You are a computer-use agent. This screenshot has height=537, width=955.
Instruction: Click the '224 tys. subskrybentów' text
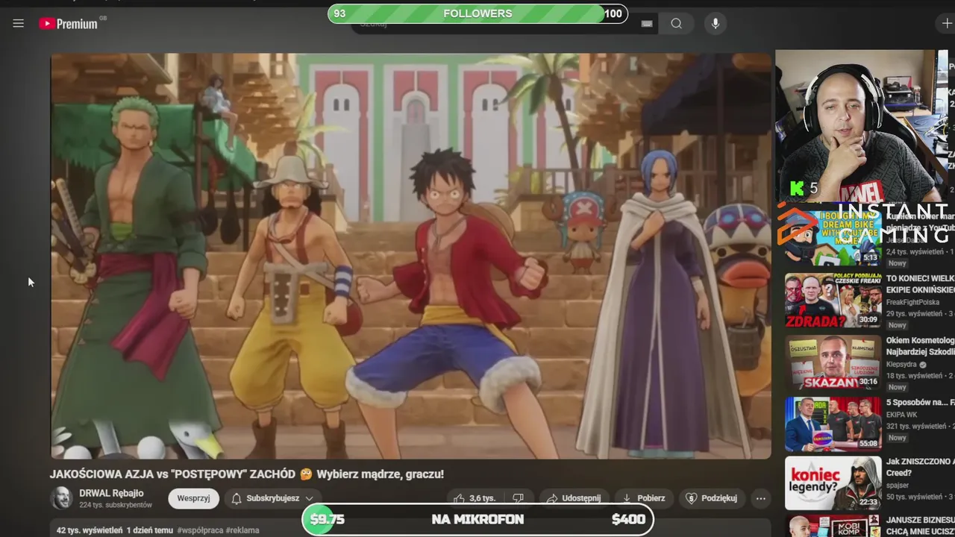coord(116,505)
